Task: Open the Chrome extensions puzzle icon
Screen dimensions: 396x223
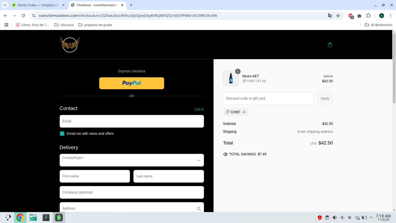Action: point(368,16)
